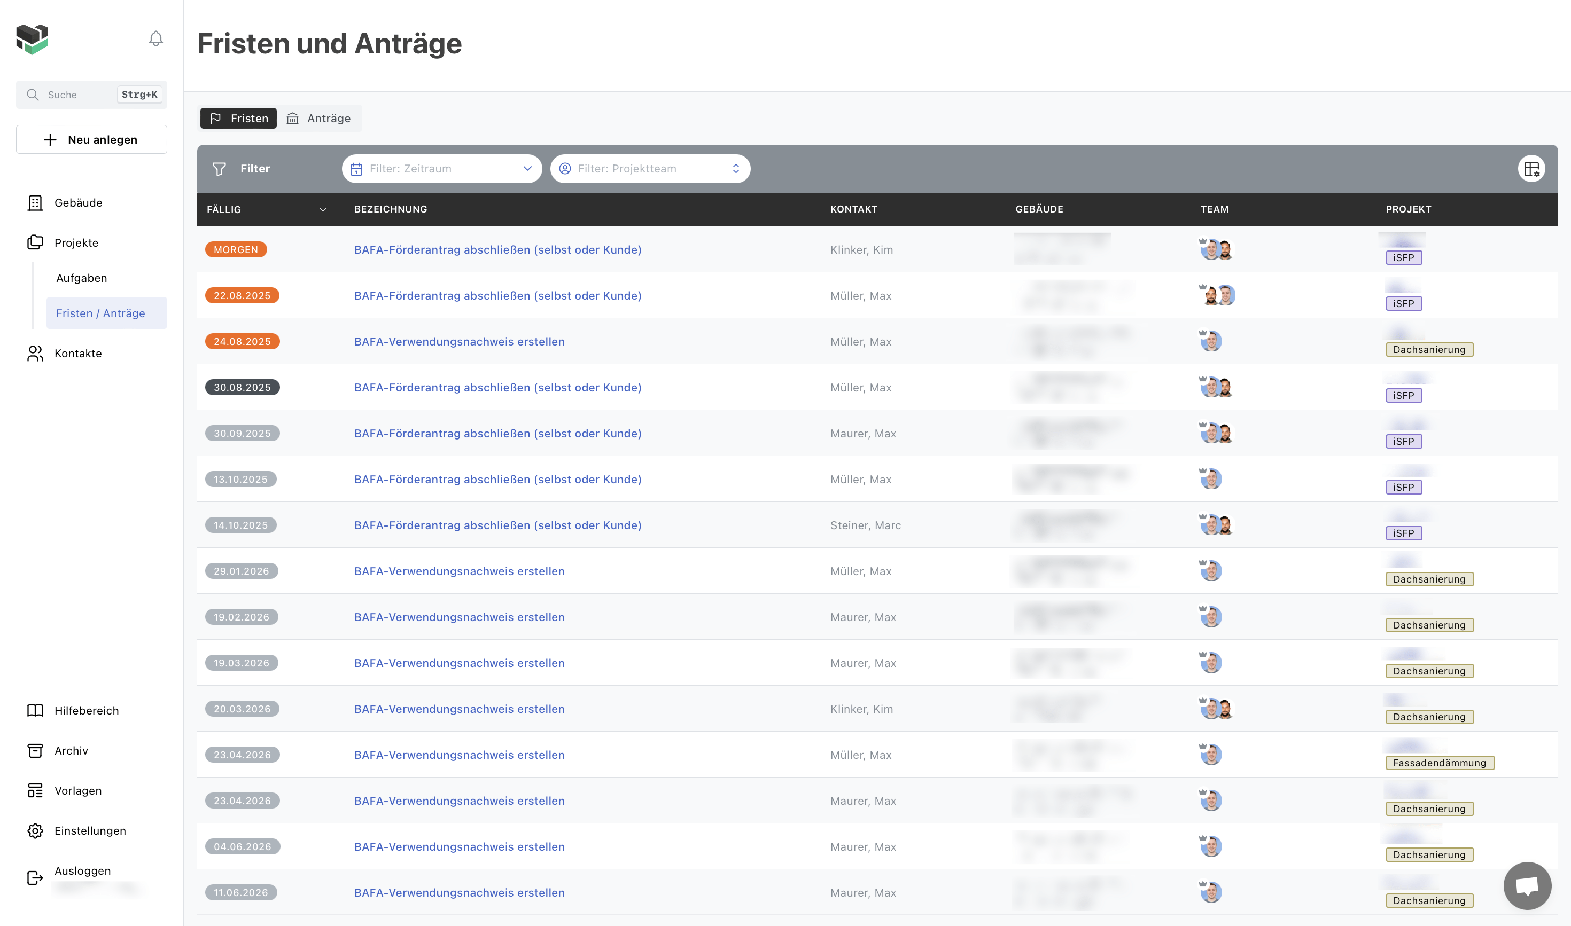This screenshot has height=926, width=1571.
Task: Click team avatars in 20.03.2026 row
Action: 1216,708
